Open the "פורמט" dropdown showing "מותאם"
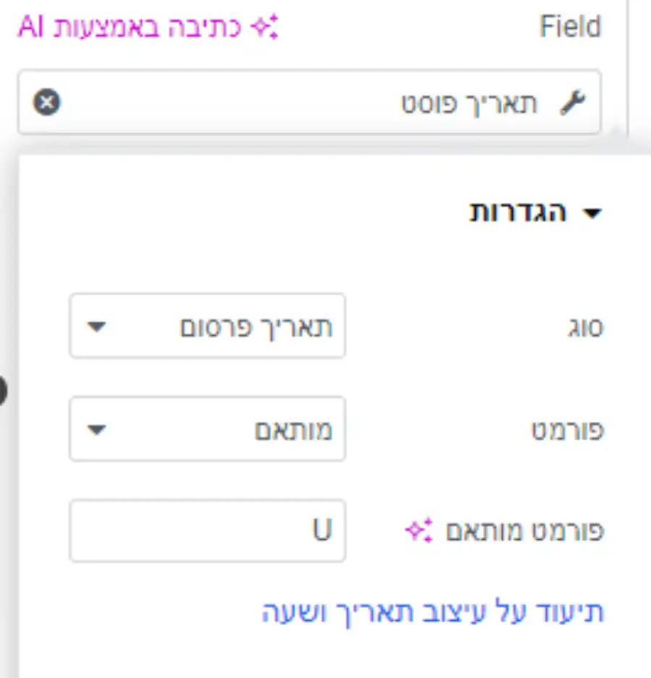 click(x=208, y=429)
